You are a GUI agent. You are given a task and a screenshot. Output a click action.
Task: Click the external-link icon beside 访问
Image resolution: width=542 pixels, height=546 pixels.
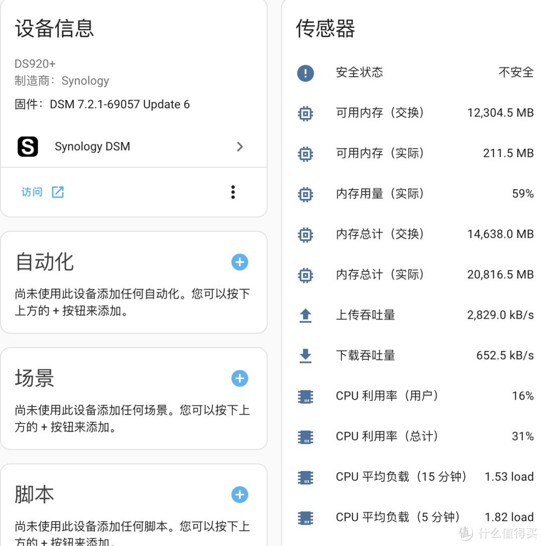[57, 192]
